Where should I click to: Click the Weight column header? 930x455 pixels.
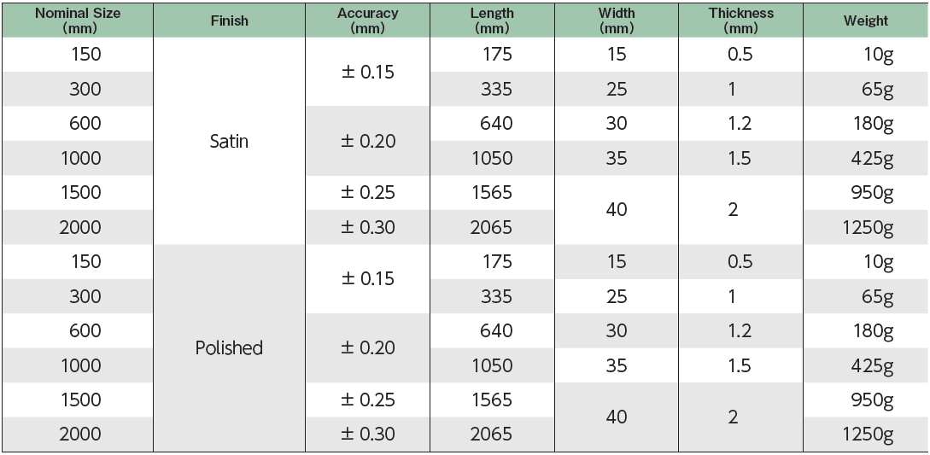click(866, 20)
